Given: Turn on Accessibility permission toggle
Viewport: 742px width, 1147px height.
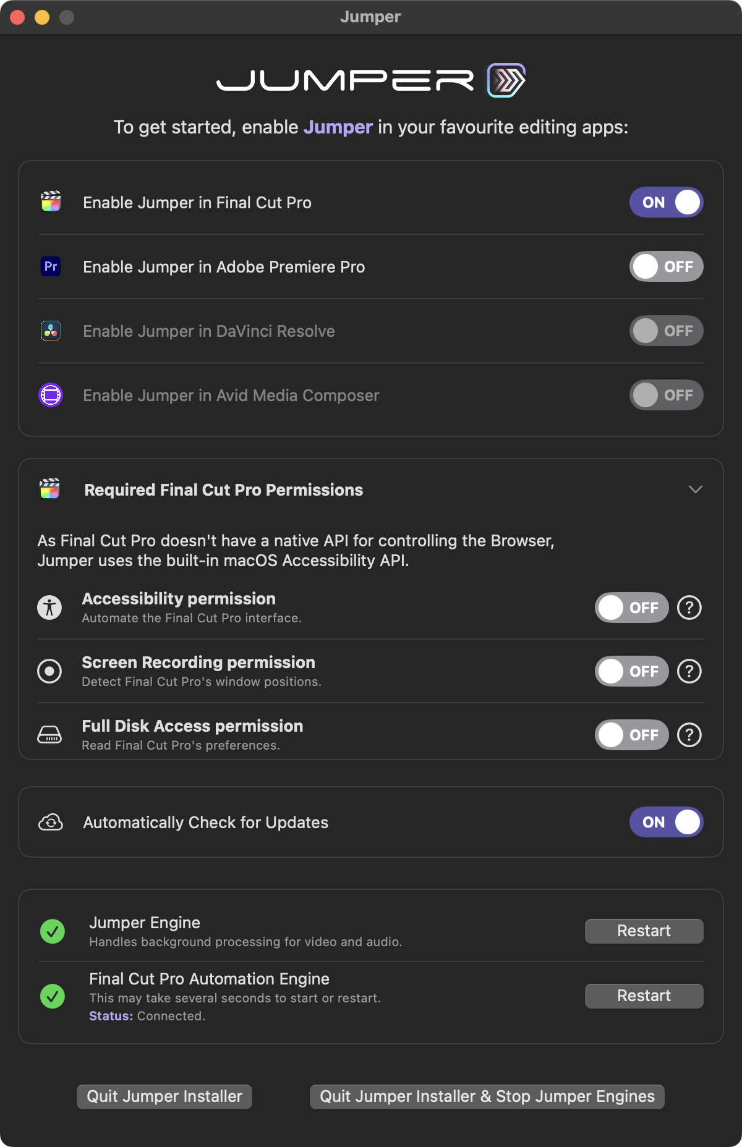Looking at the screenshot, I should [x=631, y=607].
